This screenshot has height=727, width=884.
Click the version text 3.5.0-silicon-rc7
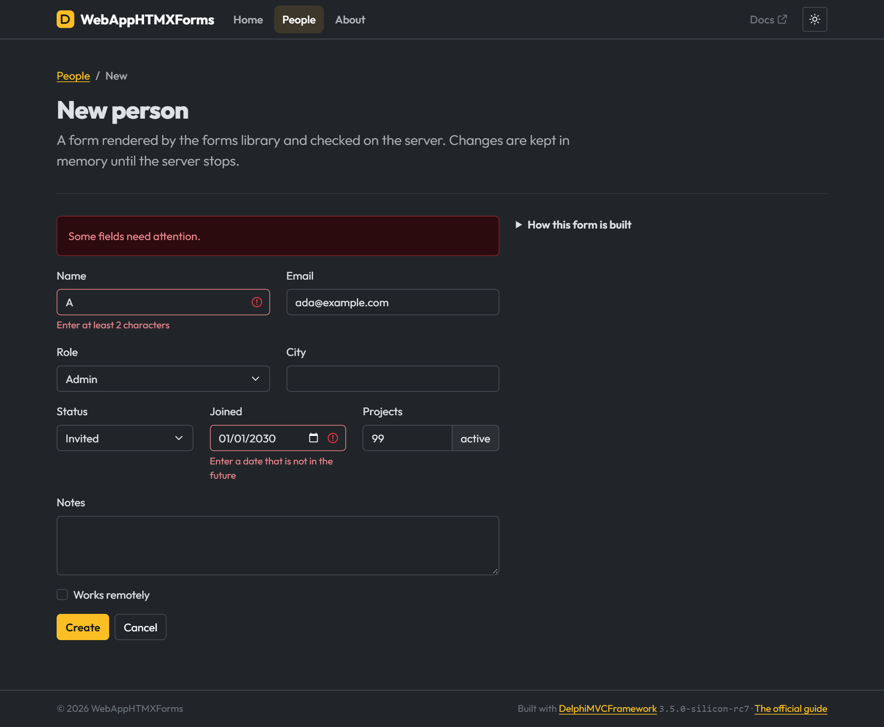[704, 709]
